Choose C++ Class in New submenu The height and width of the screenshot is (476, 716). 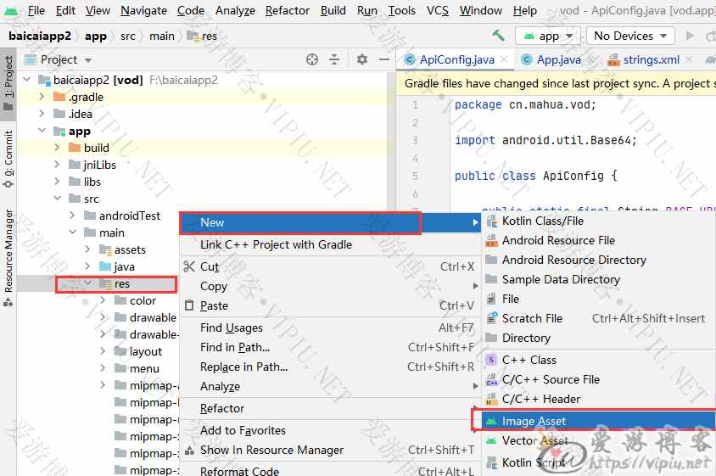598,360
